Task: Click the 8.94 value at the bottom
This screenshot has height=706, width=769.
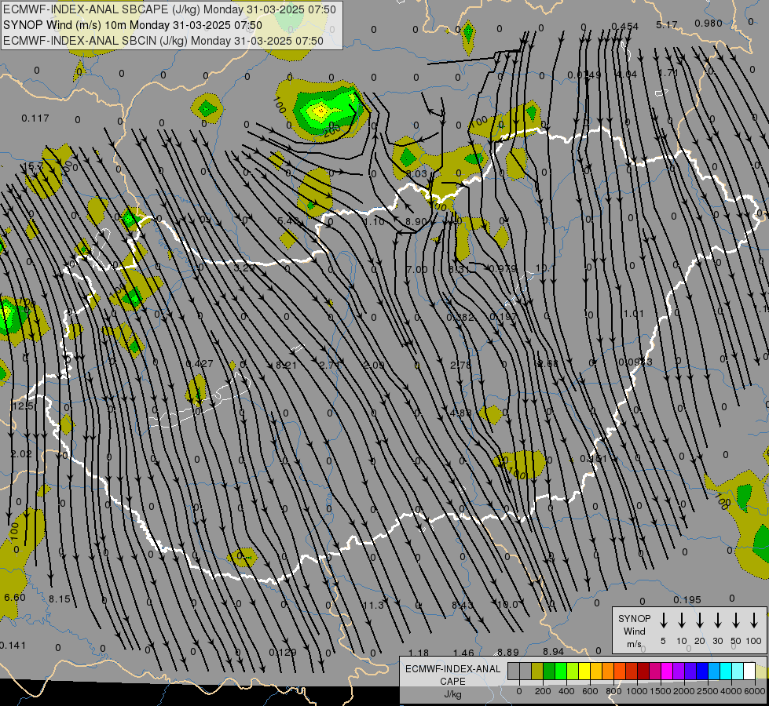Action: (x=553, y=651)
